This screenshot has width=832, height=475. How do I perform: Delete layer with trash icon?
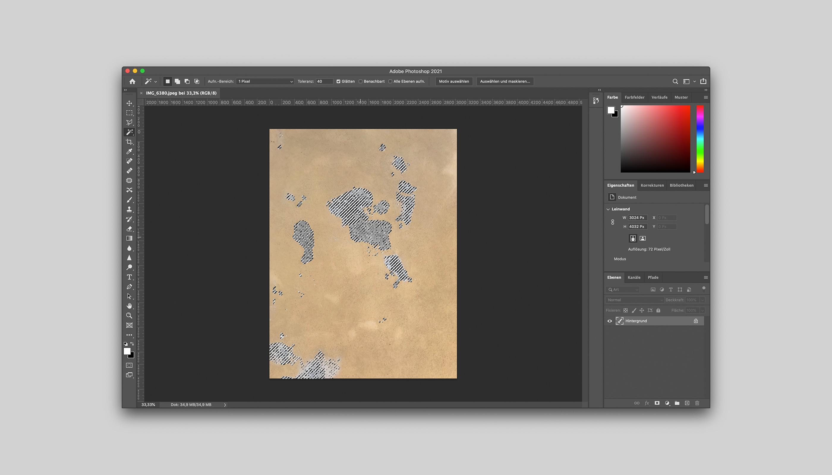coord(697,403)
